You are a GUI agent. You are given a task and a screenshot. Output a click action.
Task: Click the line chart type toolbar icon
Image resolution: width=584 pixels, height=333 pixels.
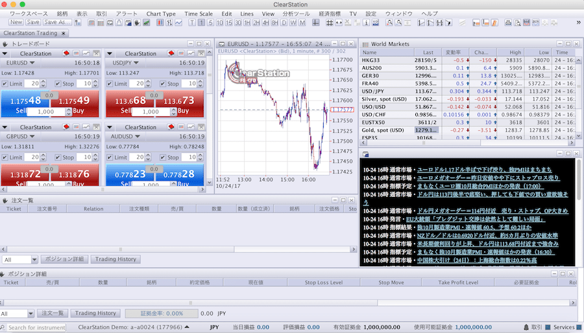[178, 23]
